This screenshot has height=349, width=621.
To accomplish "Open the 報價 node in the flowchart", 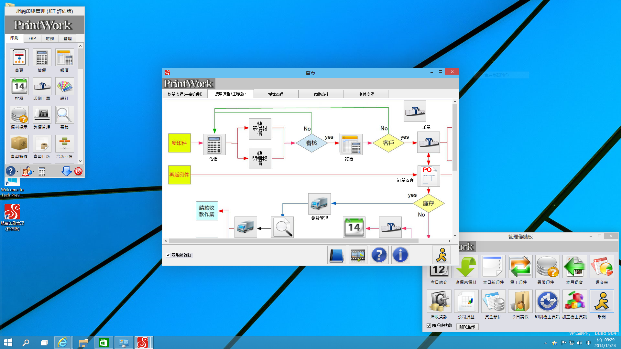I will (x=351, y=144).
